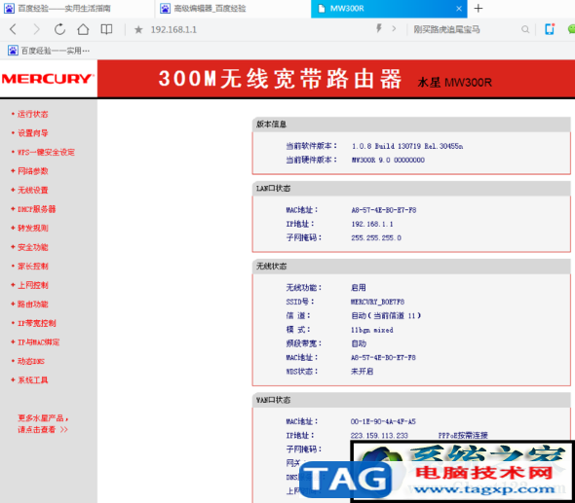Expand the 网络参数 sidebar menu
This screenshot has height=503, width=575.
pos(32,171)
